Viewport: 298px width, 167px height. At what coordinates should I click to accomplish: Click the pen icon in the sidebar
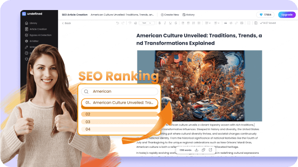(x=27, y=47)
